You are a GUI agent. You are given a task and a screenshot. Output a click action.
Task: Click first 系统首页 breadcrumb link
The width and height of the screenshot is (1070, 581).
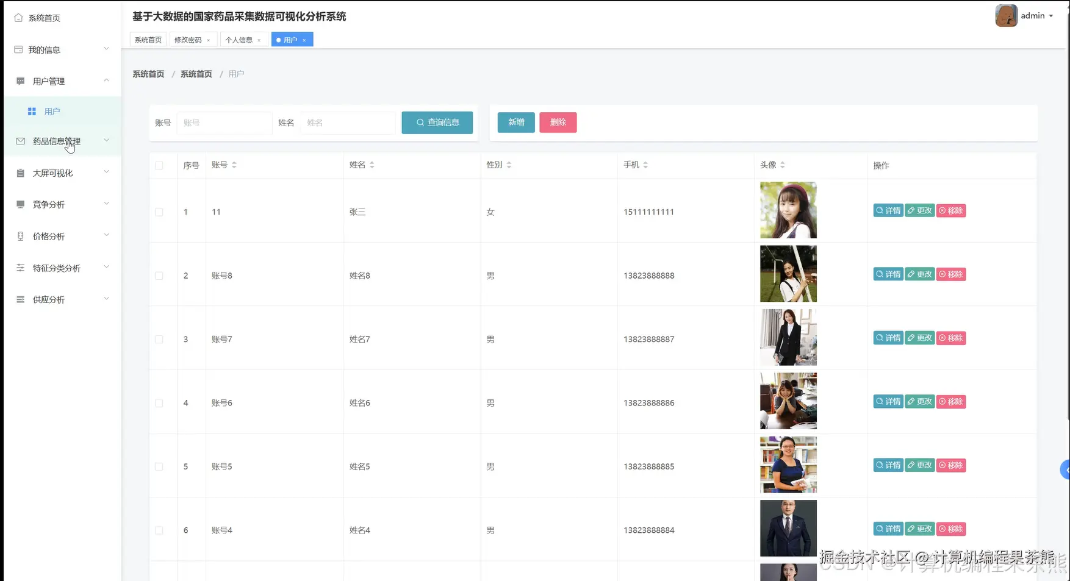(148, 74)
